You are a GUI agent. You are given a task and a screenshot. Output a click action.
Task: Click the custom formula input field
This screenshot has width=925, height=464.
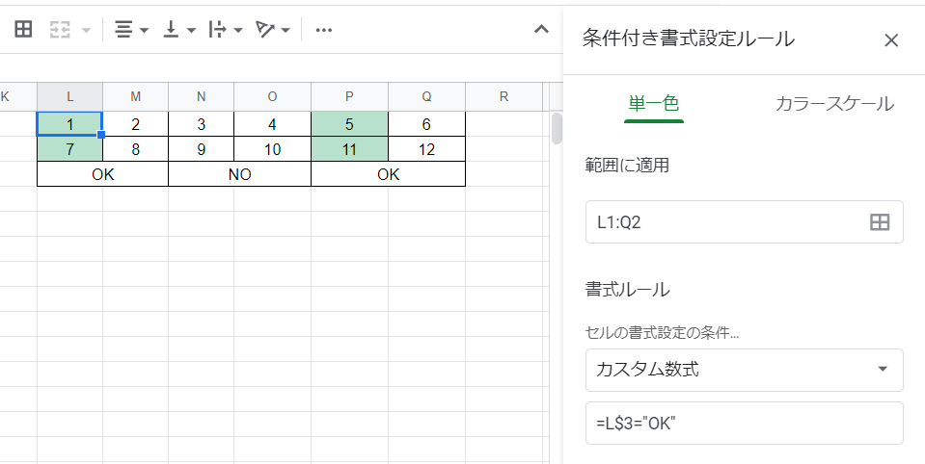[x=744, y=423]
